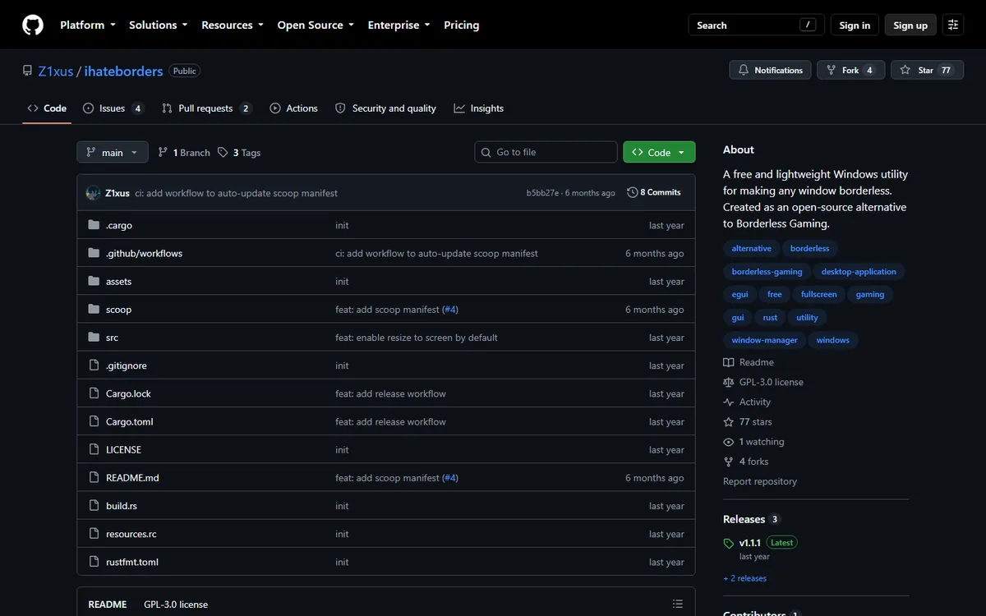The image size is (986, 616).
Task: Open the src folder icon
Action: [94, 338]
